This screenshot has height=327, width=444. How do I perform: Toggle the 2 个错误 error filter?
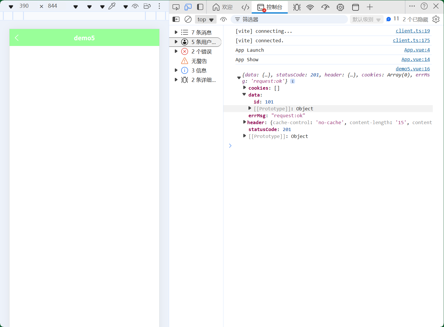tap(202, 51)
